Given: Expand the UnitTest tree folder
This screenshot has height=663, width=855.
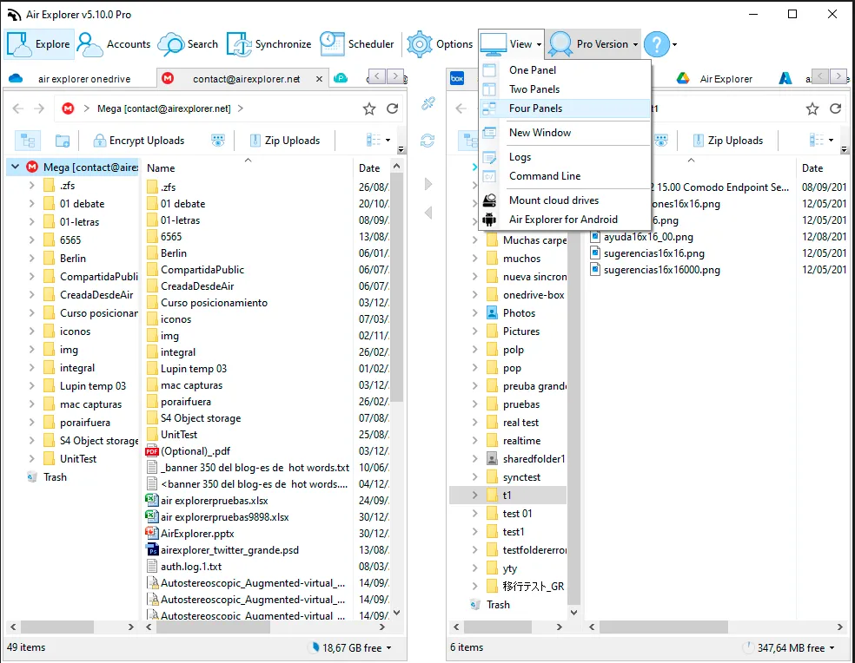Looking at the screenshot, I should (x=31, y=459).
